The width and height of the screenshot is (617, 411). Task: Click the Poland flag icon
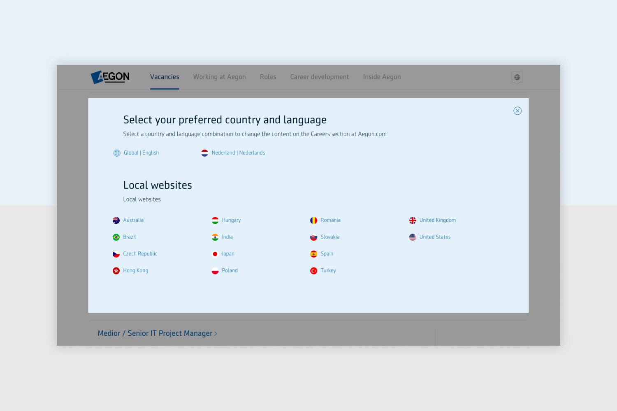coord(215,271)
